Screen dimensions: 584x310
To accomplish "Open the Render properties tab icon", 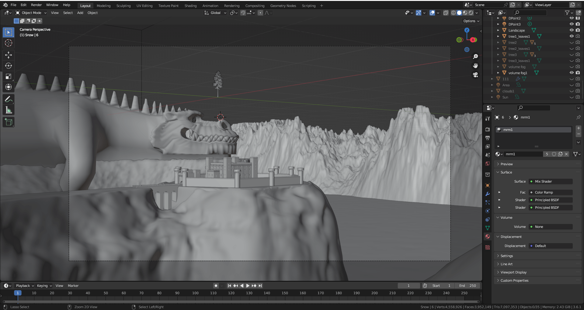I will click(488, 129).
